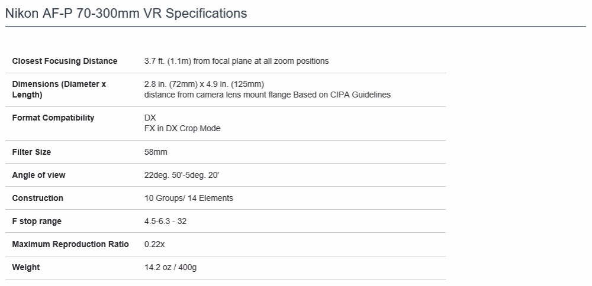Click the 10 Groups/ 14 Elements value
This screenshot has height=286, width=592.
[x=188, y=198]
